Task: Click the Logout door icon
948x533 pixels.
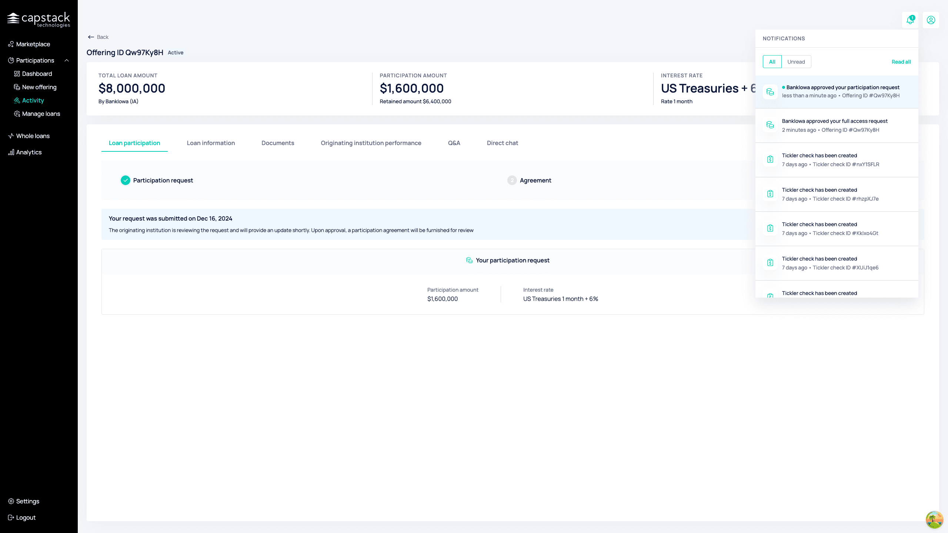Action: coord(11,517)
